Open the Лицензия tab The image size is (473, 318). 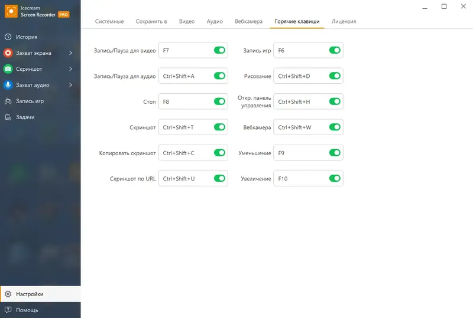pyautogui.click(x=344, y=21)
